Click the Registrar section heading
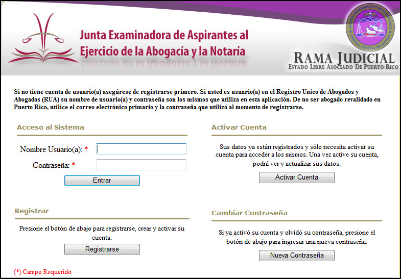This screenshot has height=279, width=401. [x=32, y=211]
